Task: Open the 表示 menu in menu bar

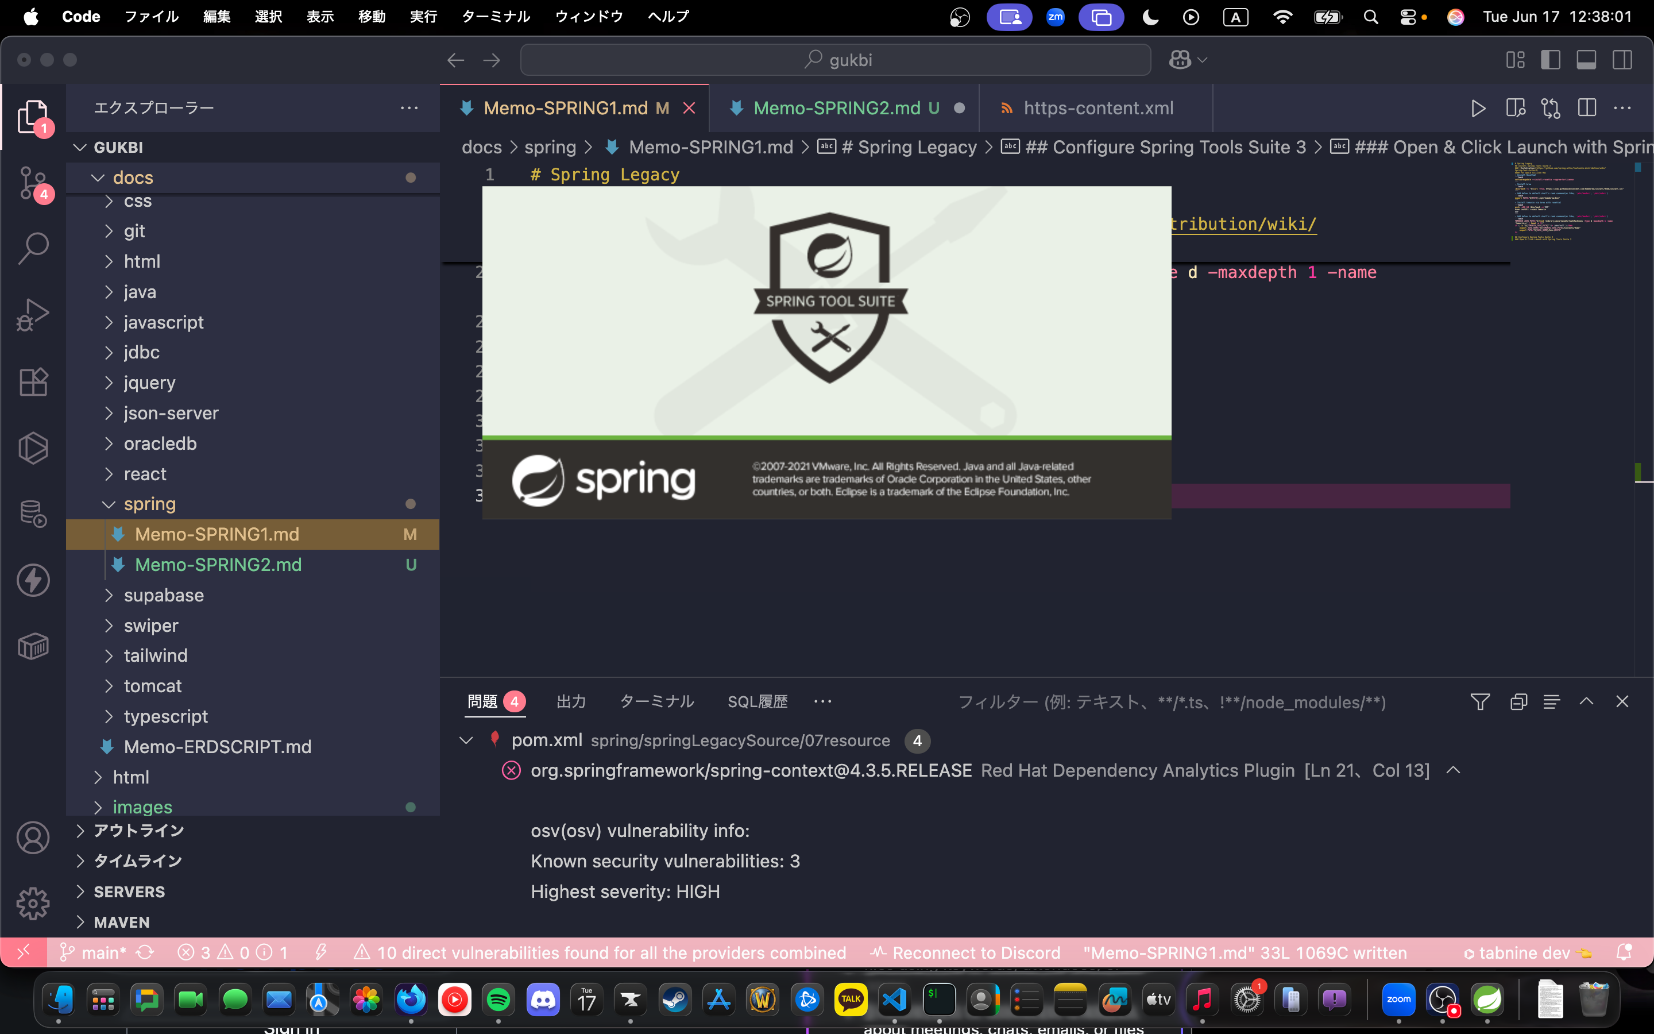Action: point(320,17)
